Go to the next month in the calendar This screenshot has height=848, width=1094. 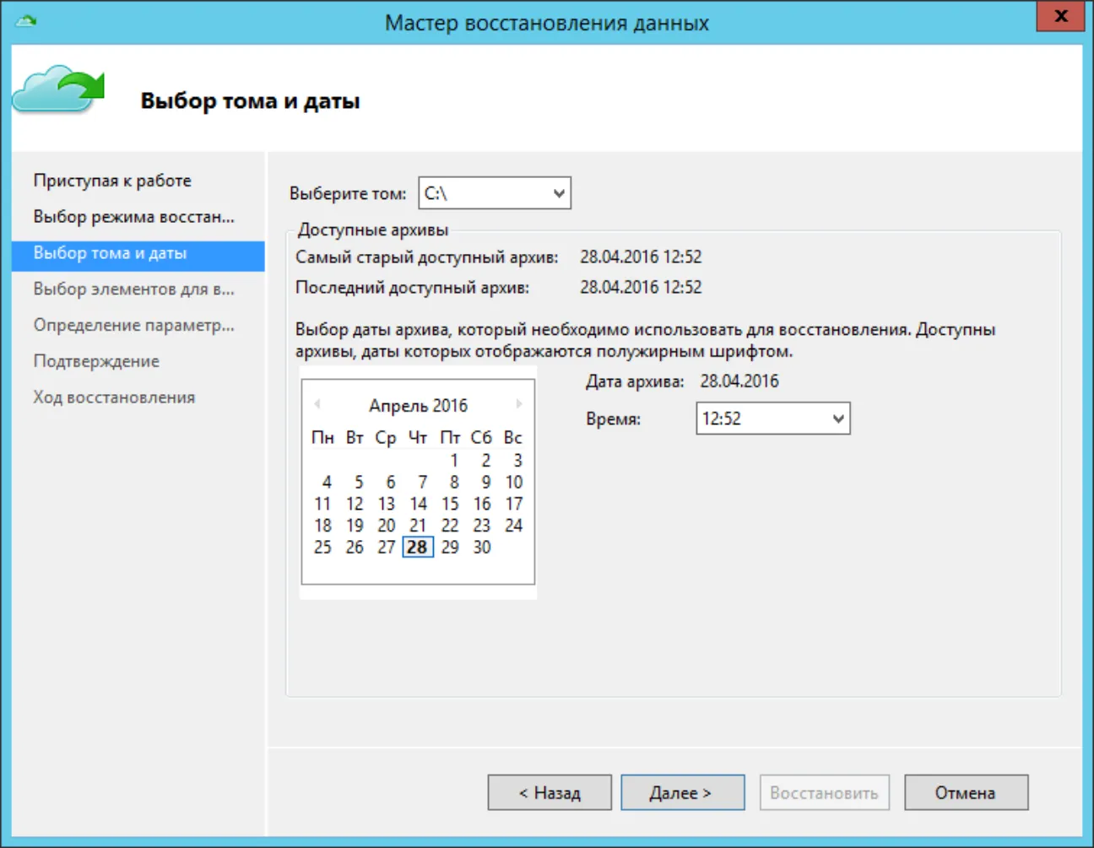[519, 404]
